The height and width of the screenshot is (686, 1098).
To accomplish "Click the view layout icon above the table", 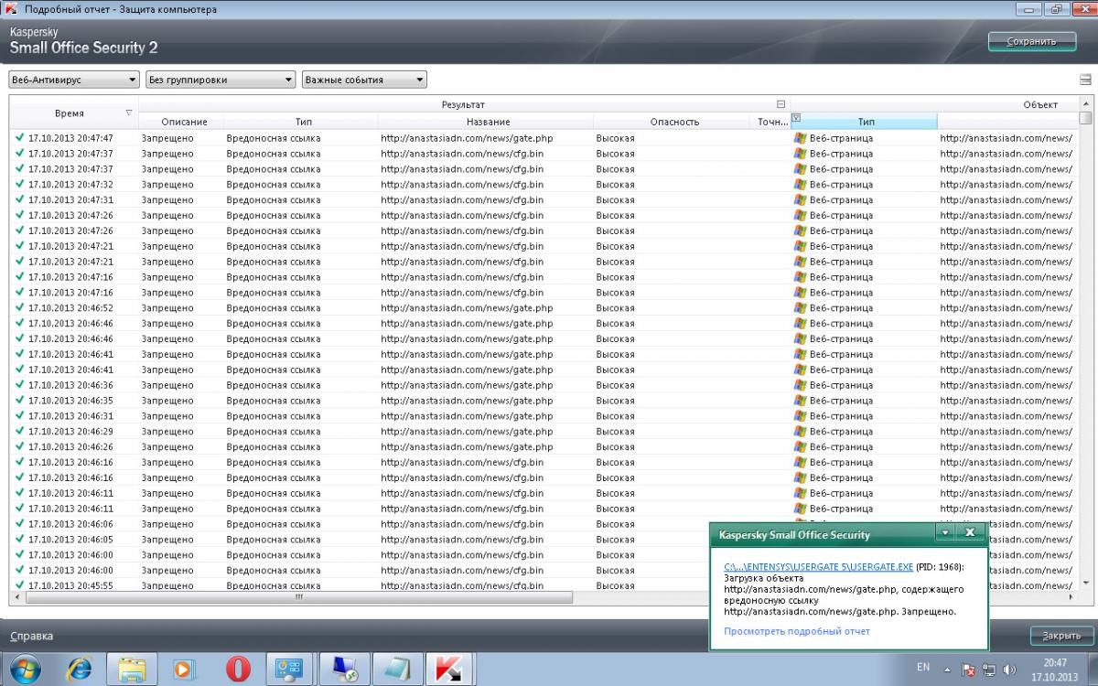I will point(1085,80).
